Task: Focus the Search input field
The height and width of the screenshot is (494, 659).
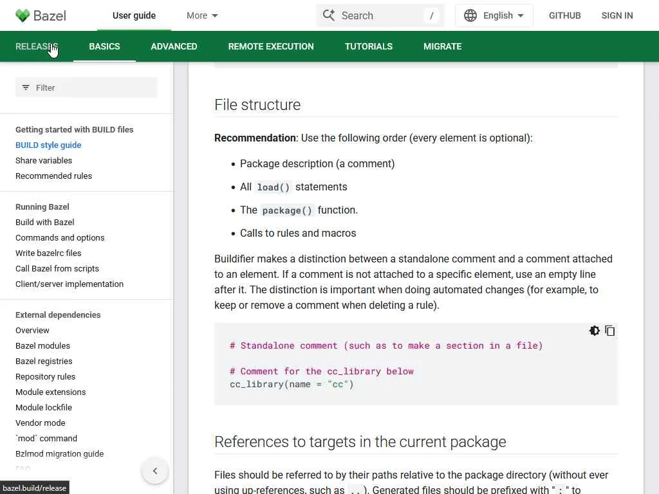Action: 380,15
